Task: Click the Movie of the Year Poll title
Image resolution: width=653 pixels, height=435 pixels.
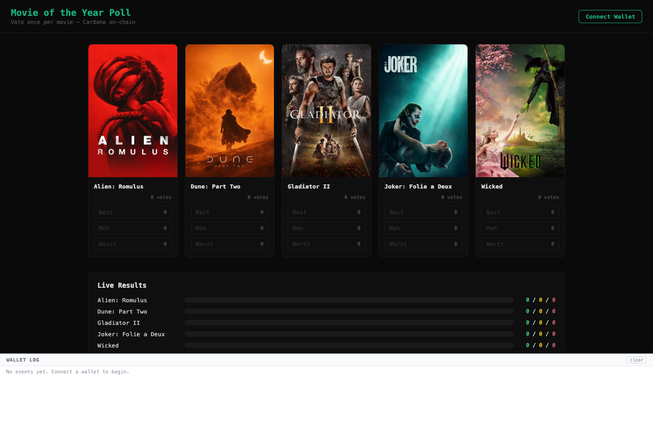Action: (x=71, y=13)
